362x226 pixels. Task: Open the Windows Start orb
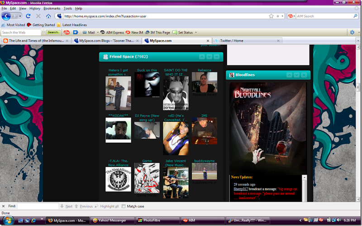point(8,221)
